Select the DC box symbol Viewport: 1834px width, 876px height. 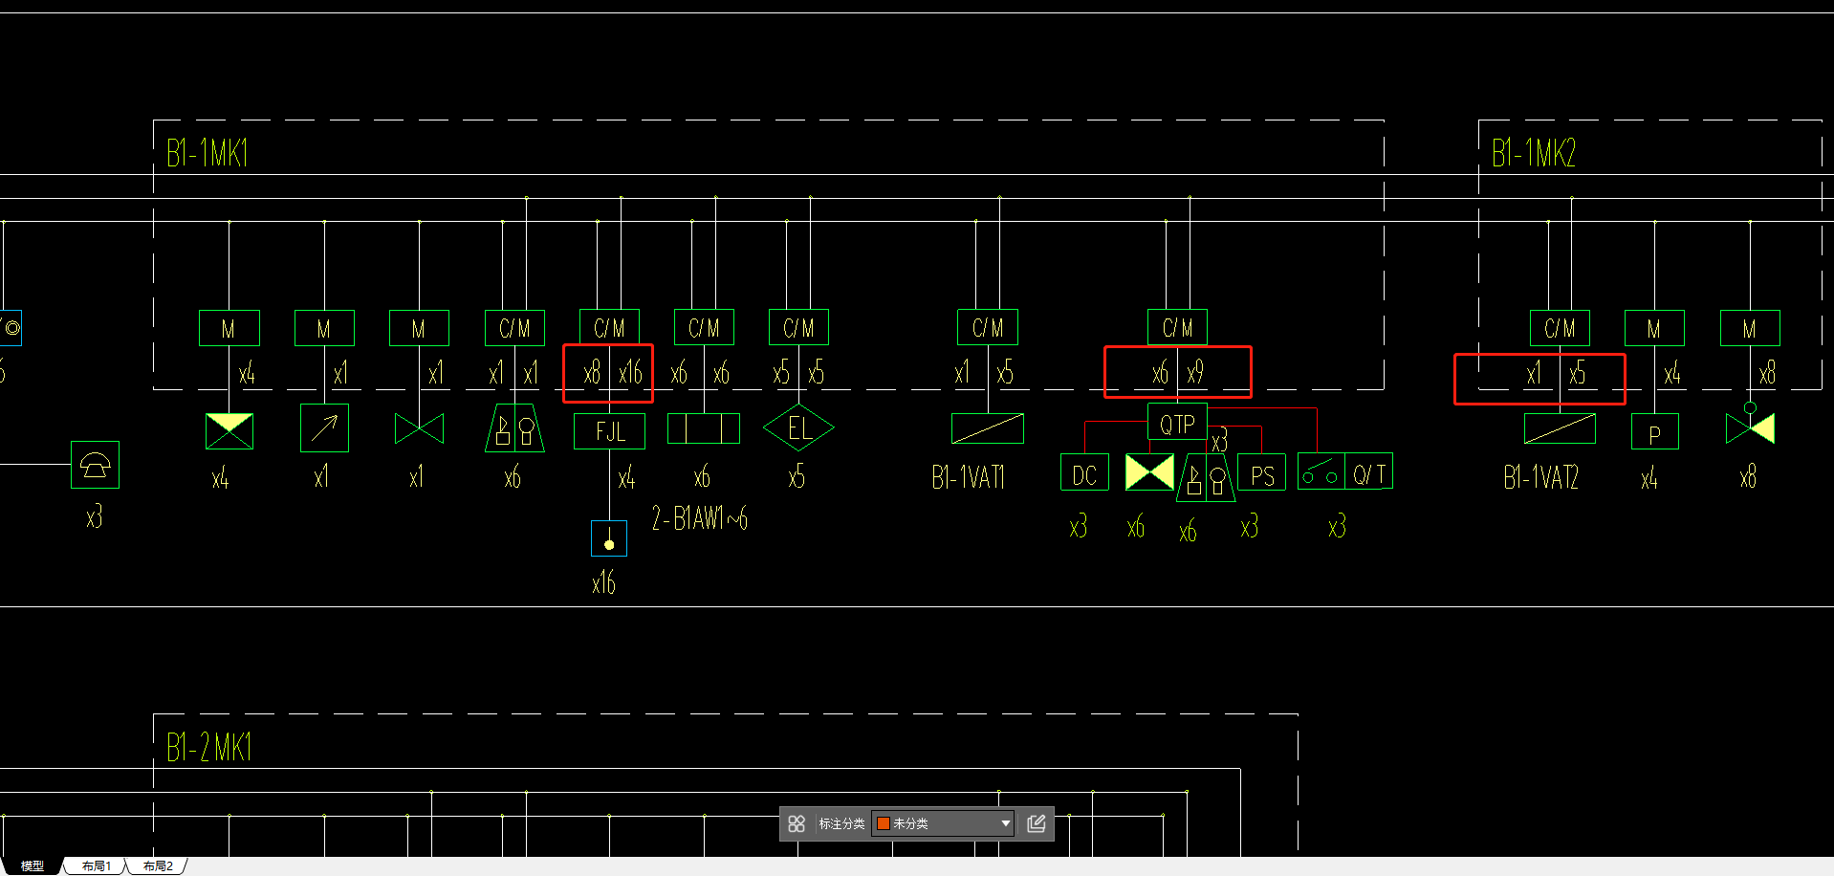click(x=1084, y=472)
